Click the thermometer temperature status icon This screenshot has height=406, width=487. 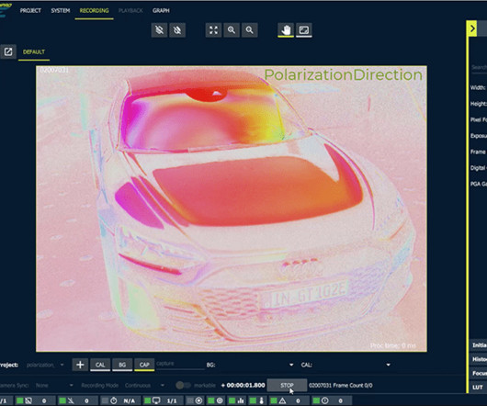pos(262,400)
